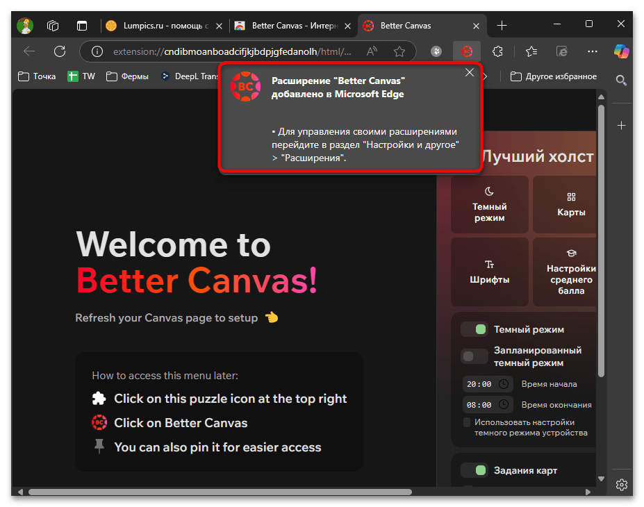Open the DeepL Translate bookmark
This screenshot has height=507, width=644.
(x=190, y=76)
